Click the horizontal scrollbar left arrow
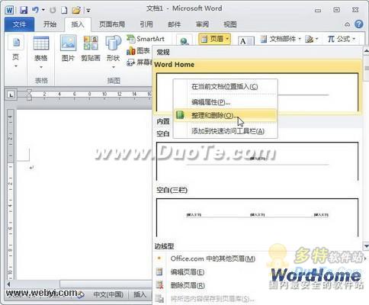This screenshot has width=369, height=305. click(x=9, y=284)
